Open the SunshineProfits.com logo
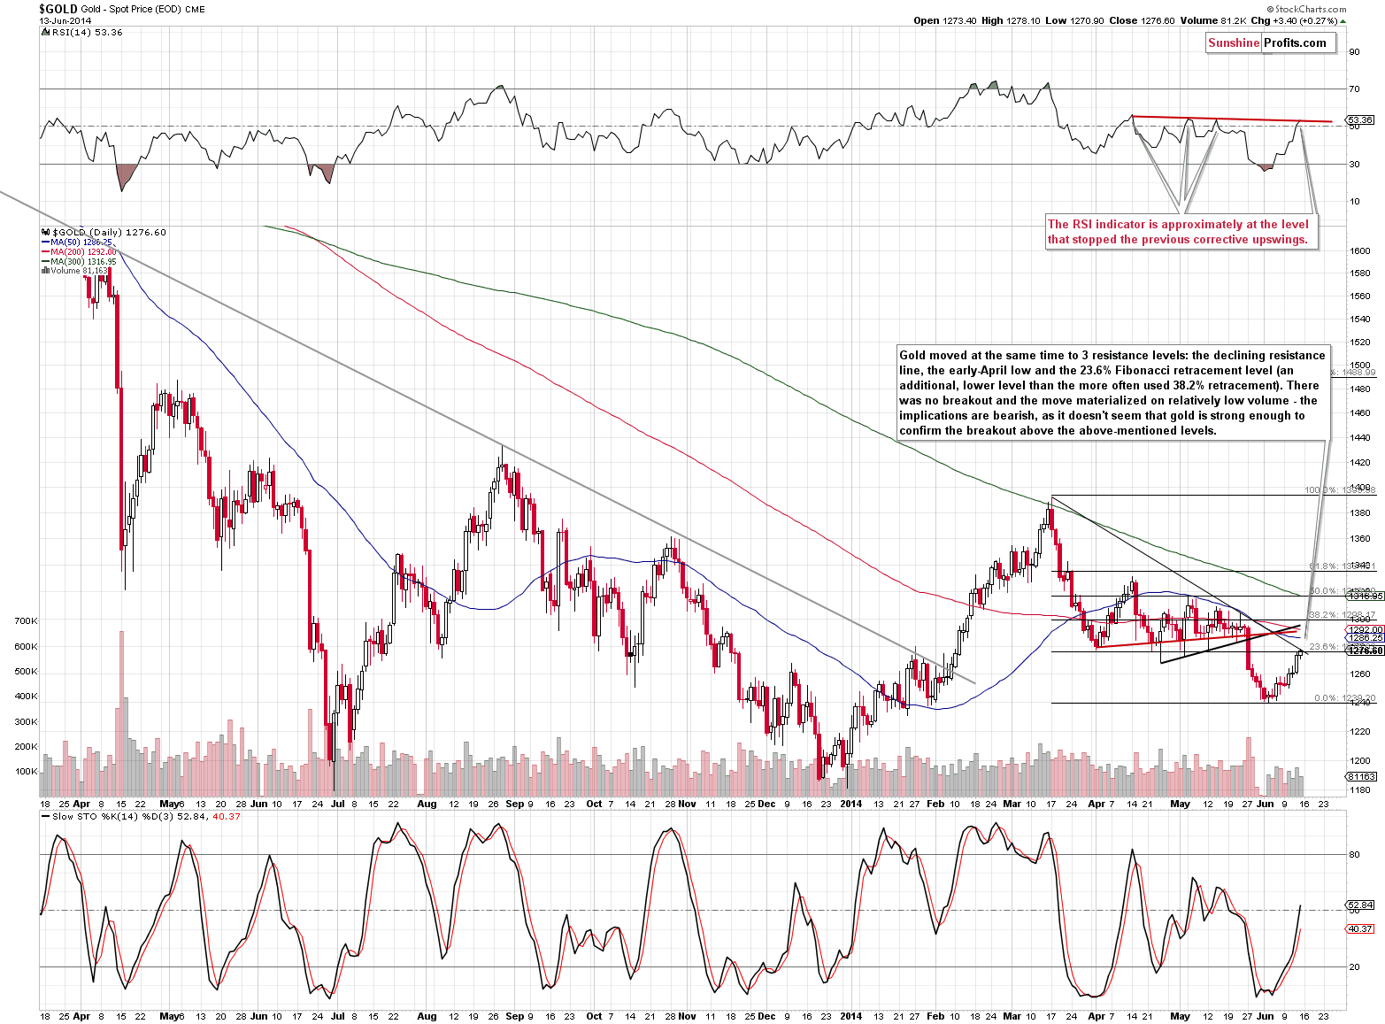This screenshot has height=1024, width=1385. [1270, 42]
